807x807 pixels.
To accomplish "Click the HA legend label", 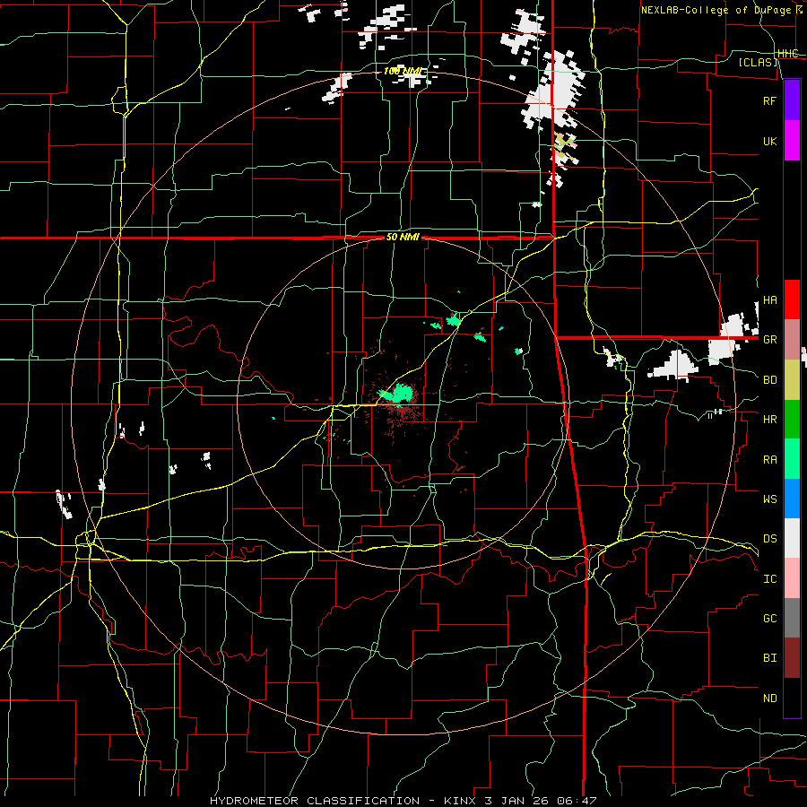I will pyautogui.click(x=769, y=300).
